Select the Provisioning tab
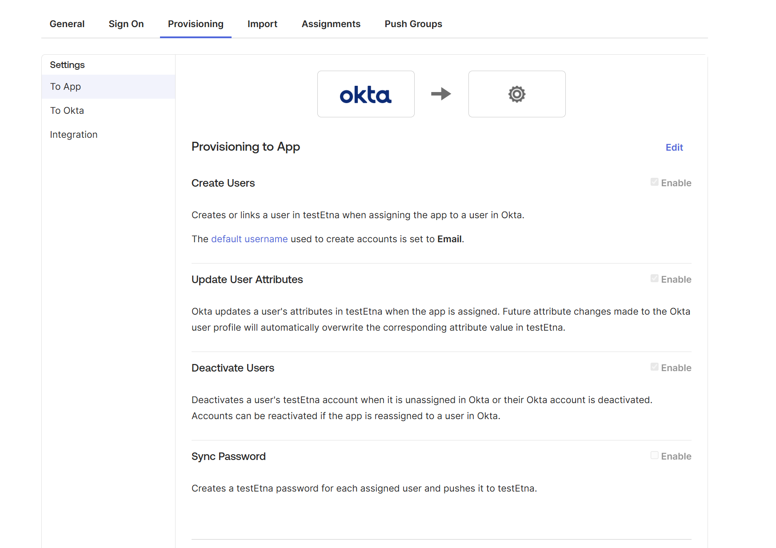776x548 pixels. [195, 24]
